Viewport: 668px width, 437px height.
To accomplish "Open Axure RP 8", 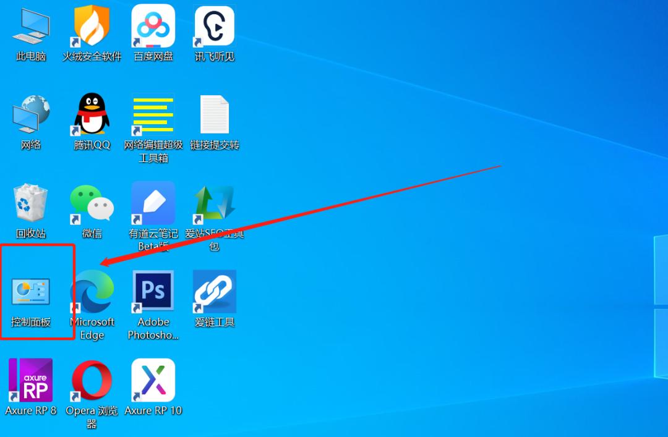I will [30, 380].
